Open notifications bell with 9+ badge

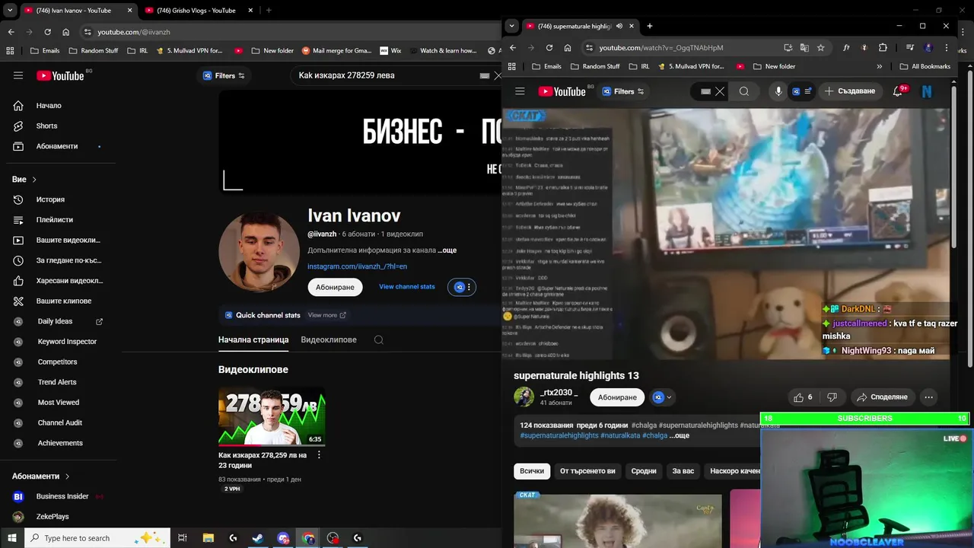coord(899,91)
